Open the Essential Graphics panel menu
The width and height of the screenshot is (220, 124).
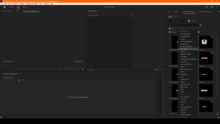[196, 12]
